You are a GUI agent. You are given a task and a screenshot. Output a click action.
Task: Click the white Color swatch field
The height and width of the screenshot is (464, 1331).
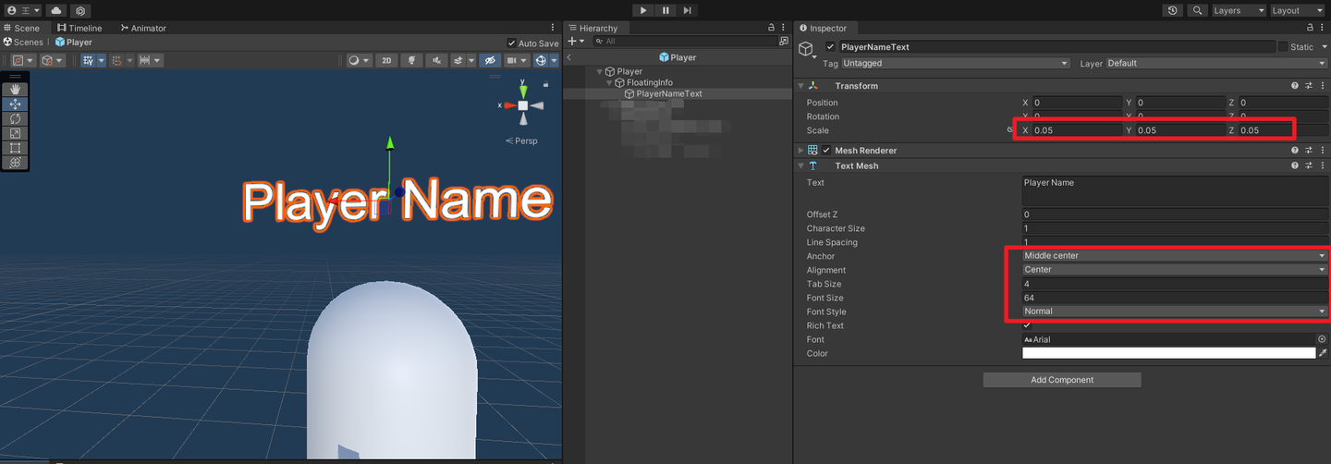1168,353
